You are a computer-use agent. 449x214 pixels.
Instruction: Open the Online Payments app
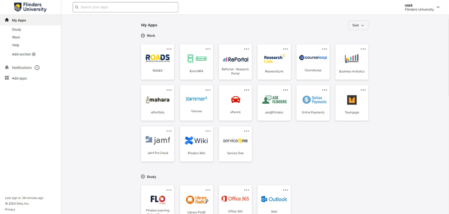point(313,103)
